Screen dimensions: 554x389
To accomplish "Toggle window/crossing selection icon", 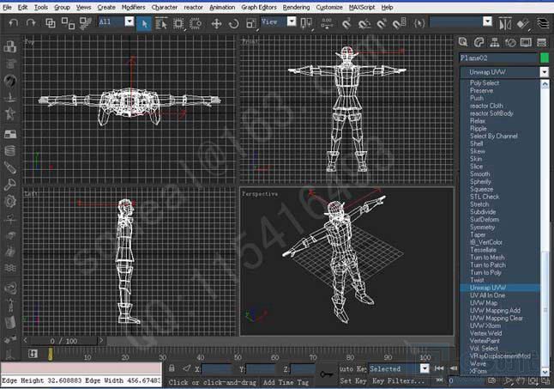I will click(x=196, y=24).
